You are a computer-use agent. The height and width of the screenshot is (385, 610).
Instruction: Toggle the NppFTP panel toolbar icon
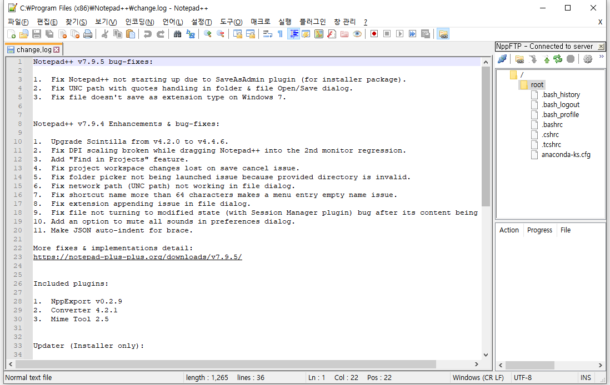(443, 34)
